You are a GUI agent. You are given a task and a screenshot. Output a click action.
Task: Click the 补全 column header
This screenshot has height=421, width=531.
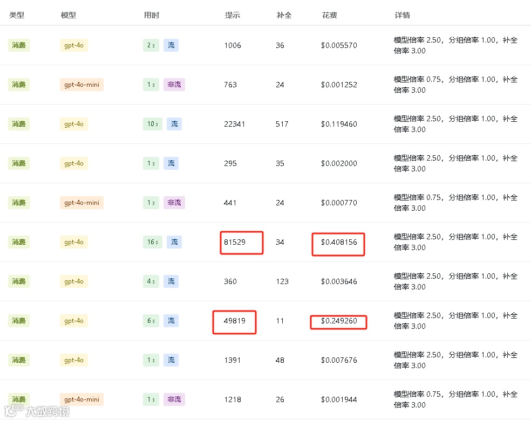pyautogui.click(x=284, y=15)
